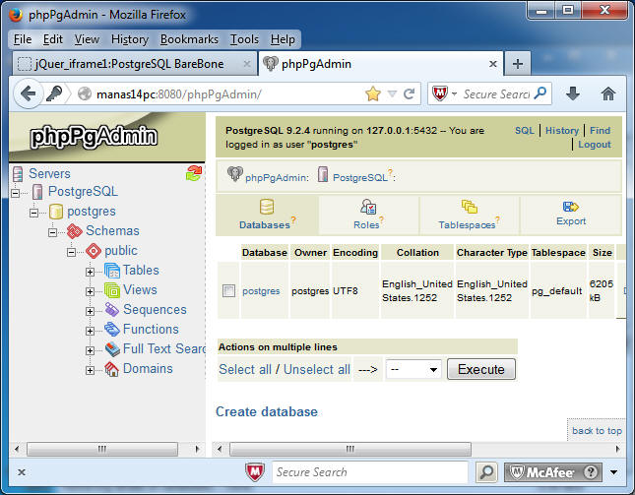
Task: Click the public schema icon
Action: [x=94, y=251]
